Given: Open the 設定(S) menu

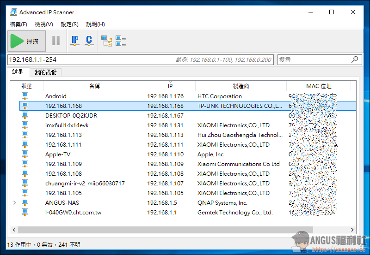Looking at the screenshot, I should (69, 24).
